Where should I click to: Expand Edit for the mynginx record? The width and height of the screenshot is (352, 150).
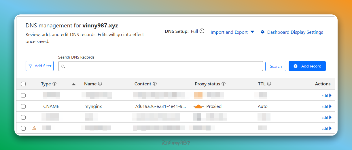[x=326, y=106]
